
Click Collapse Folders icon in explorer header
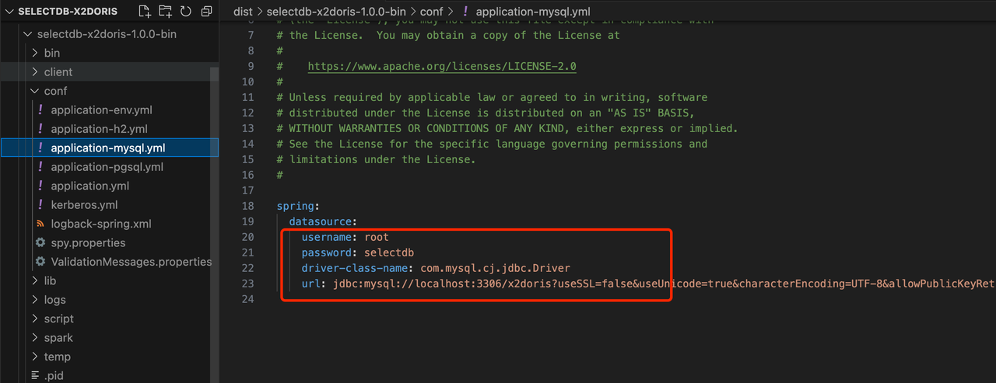pyautogui.click(x=206, y=12)
